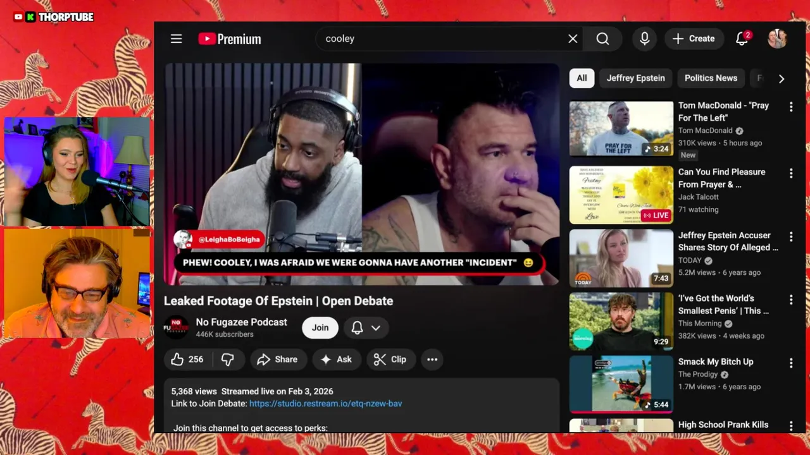Click the 5,368 views streamed live description text
Image resolution: width=810 pixels, height=455 pixels.
(x=252, y=391)
